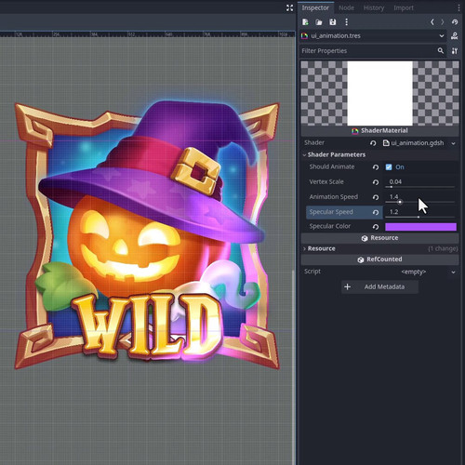Click the property filter options icon
The width and height of the screenshot is (465, 465).
coord(455,51)
